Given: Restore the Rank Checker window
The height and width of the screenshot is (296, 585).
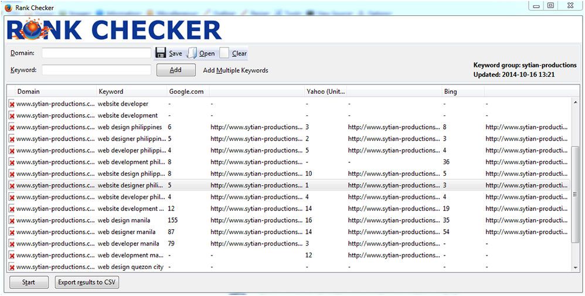Looking at the screenshot, I should pyautogui.click(x=550, y=5).
